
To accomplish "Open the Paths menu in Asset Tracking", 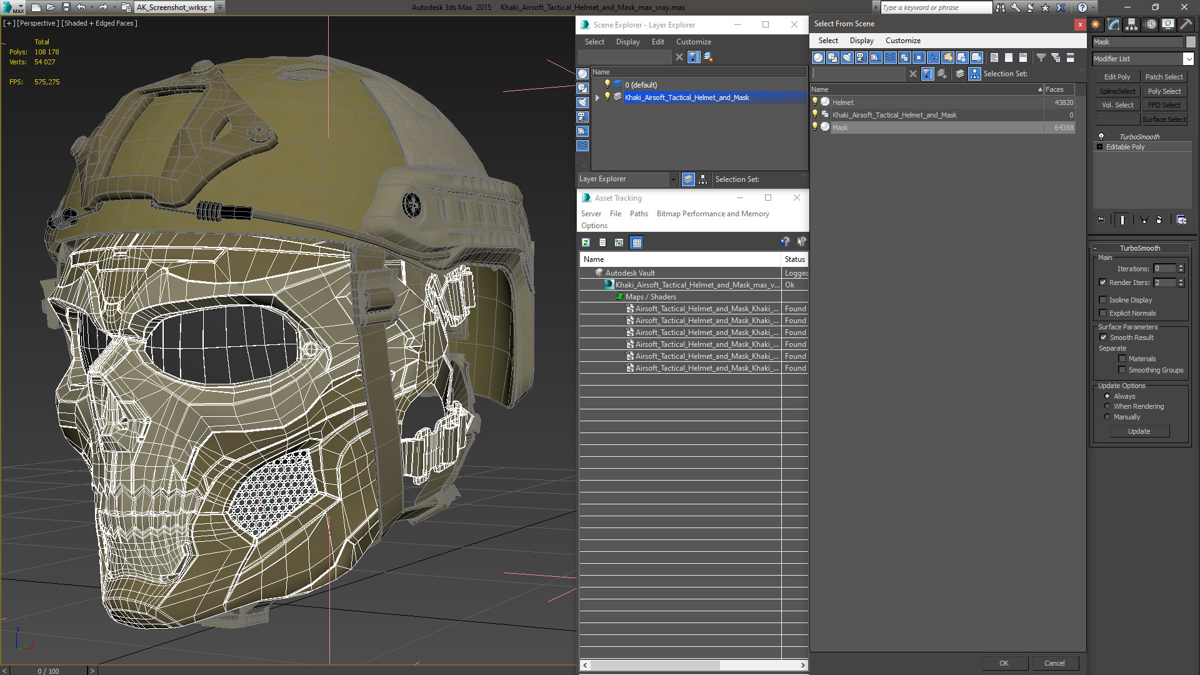I will click(638, 214).
